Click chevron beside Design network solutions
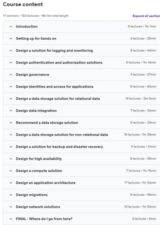 11,207
